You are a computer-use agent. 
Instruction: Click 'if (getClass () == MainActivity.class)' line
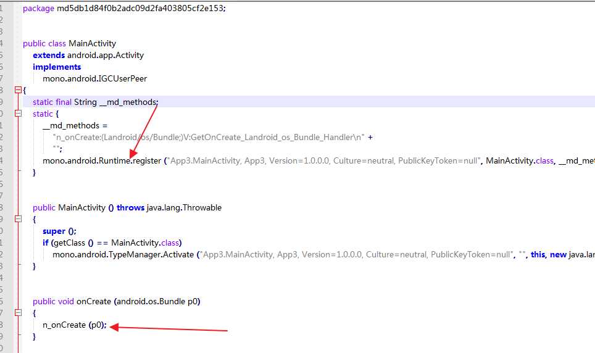click(112, 243)
